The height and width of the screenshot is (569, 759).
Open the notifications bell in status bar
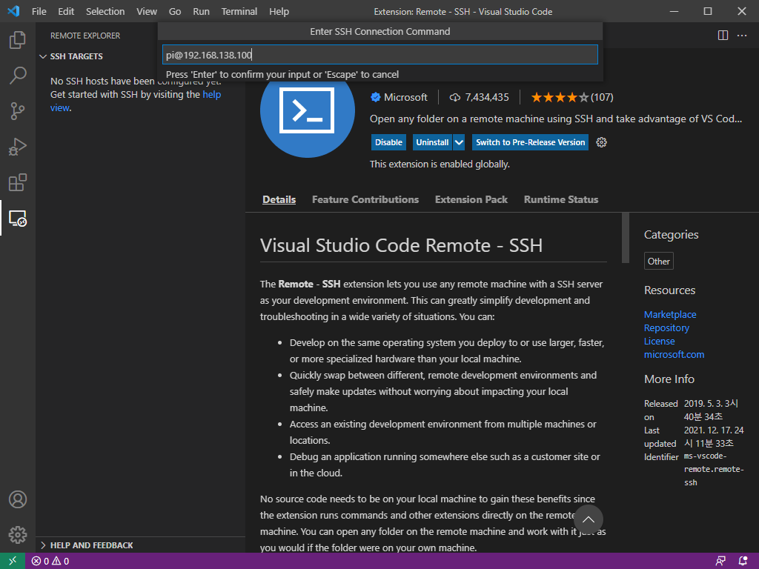tap(743, 562)
